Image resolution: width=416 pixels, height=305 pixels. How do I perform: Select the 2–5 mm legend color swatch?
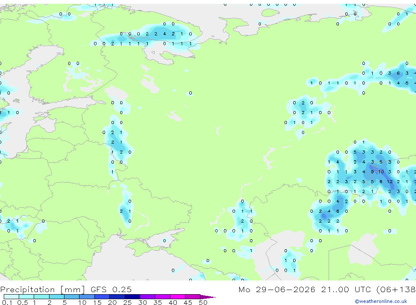coord(57,297)
